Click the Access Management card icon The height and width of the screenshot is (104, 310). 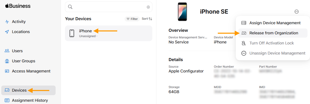(7, 71)
